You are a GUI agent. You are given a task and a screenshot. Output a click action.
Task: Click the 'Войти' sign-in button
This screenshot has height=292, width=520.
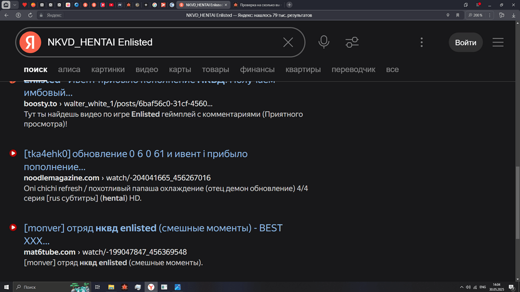(465, 43)
